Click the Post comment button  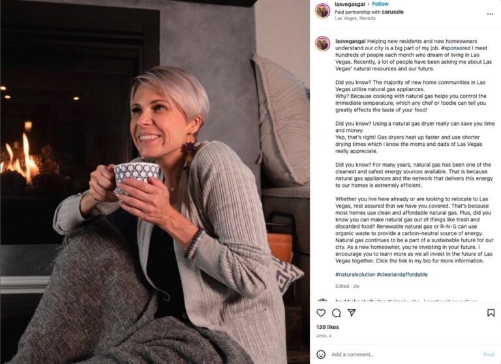tap(489, 354)
